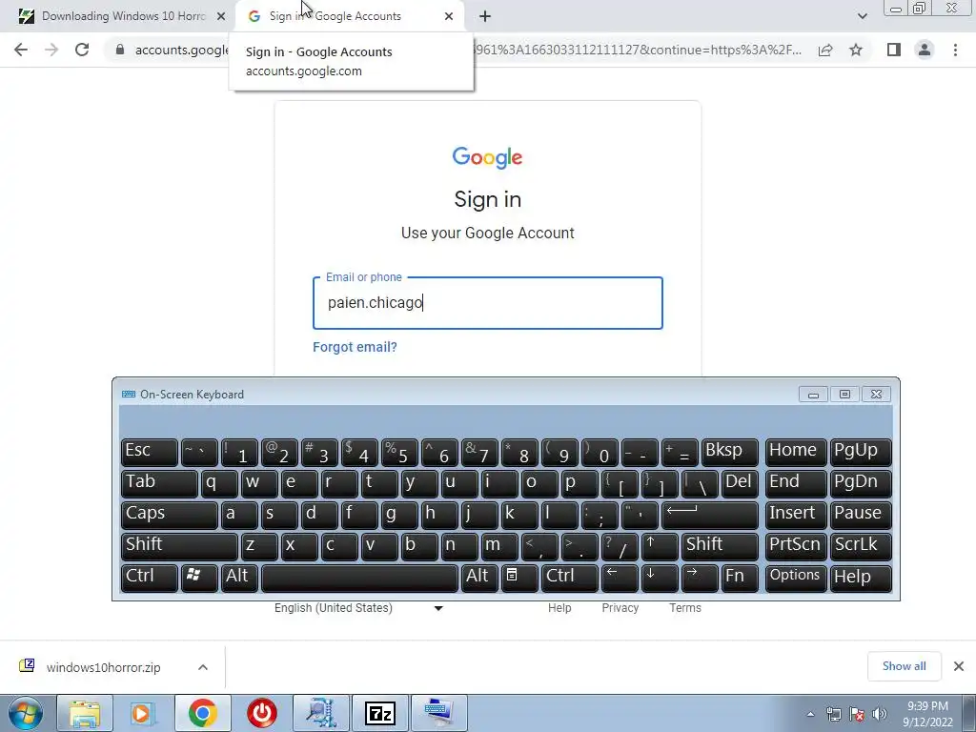Tap the large return-arrow Enter key
The width and height of the screenshot is (976, 732).
pyautogui.click(x=709, y=515)
